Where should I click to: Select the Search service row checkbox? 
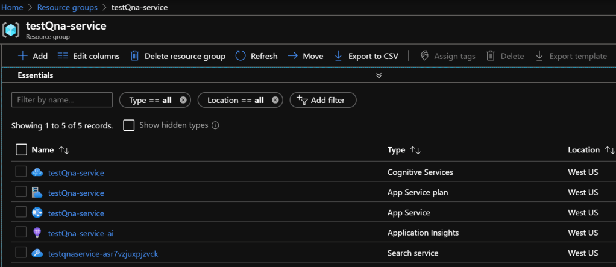(21, 253)
